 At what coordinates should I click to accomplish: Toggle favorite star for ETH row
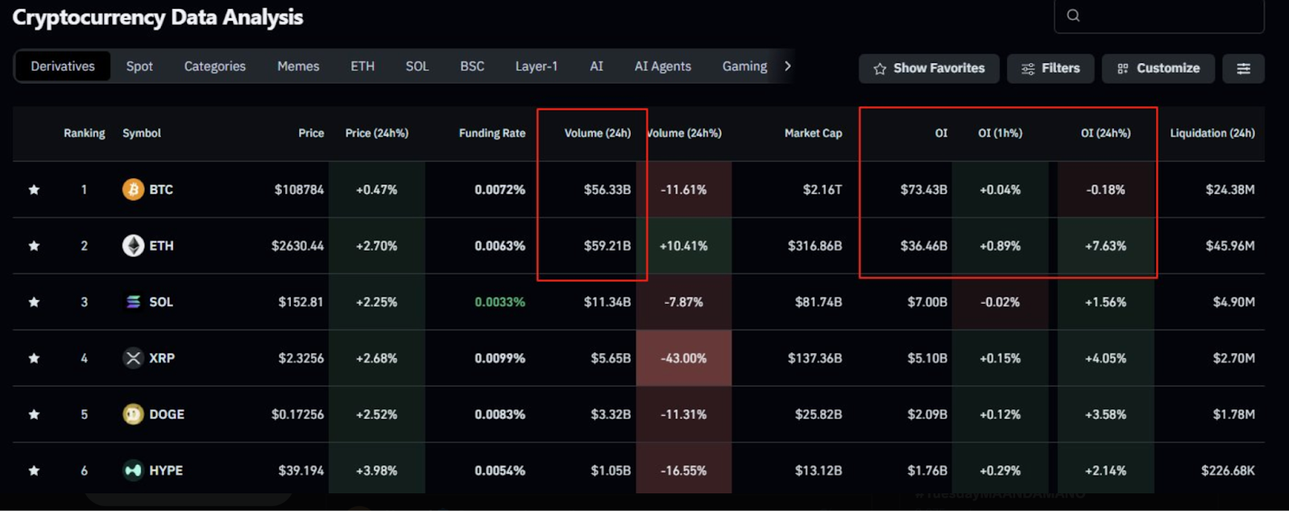point(34,246)
